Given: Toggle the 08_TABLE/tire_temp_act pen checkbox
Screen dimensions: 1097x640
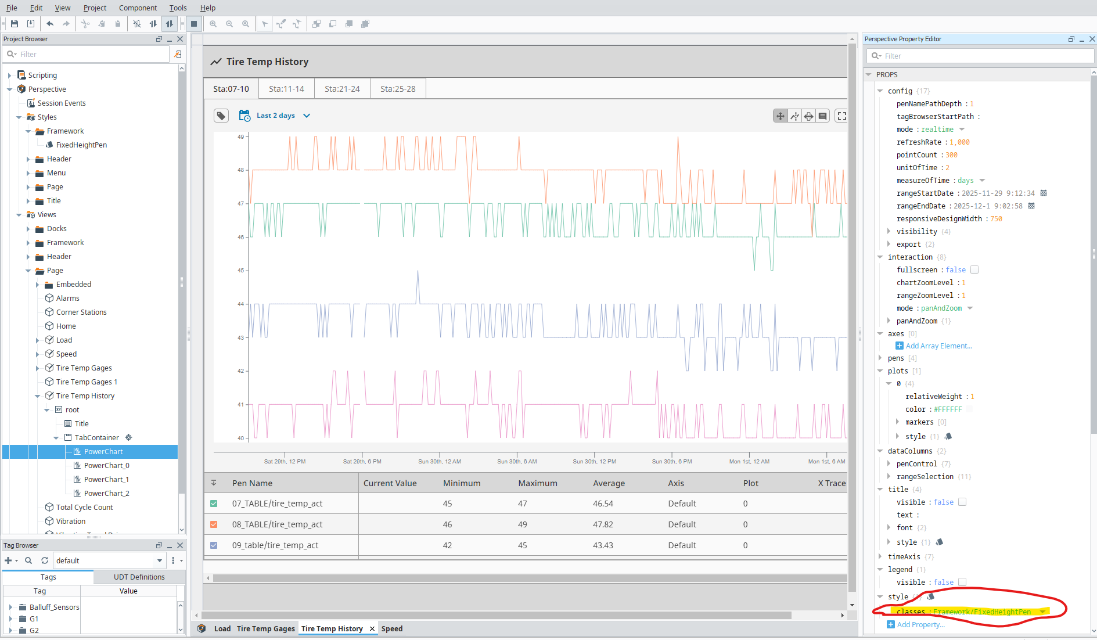Looking at the screenshot, I should [214, 524].
